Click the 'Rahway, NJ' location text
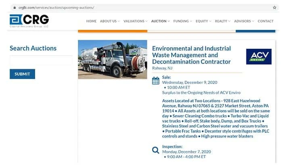The height and width of the screenshot is (167, 297). point(162,68)
